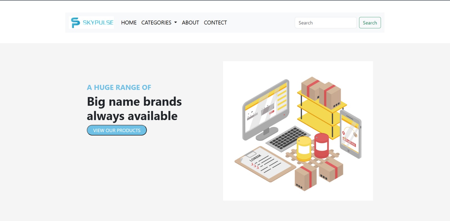Click the tablet showing SUCCESS
The height and width of the screenshot is (221, 450).
coord(350,134)
